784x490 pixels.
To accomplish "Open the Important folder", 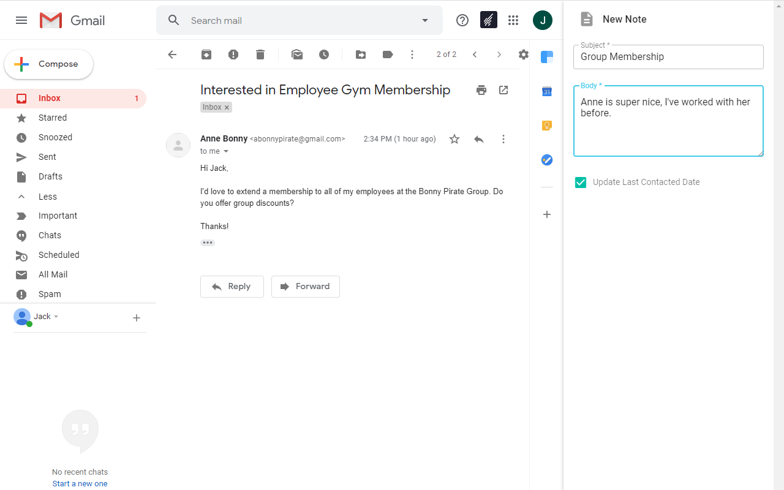I will pos(73,216).
